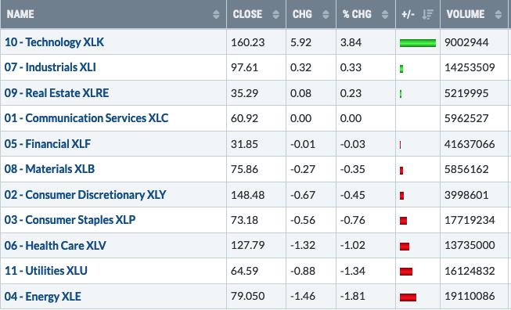Open the Materials XLB sector link
The height and width of the screenshot is (310, 511).
[49, 169]
